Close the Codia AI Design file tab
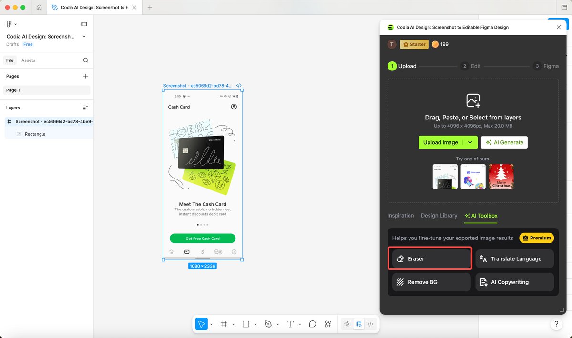Screen dimensions: 572x338 (x=133, y=8)
